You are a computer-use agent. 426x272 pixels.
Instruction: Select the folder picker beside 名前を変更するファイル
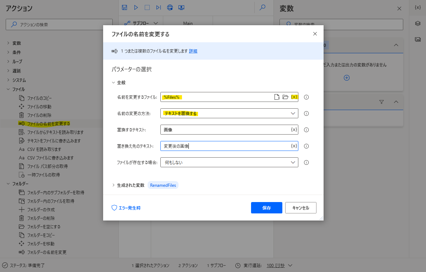[284, 97]
